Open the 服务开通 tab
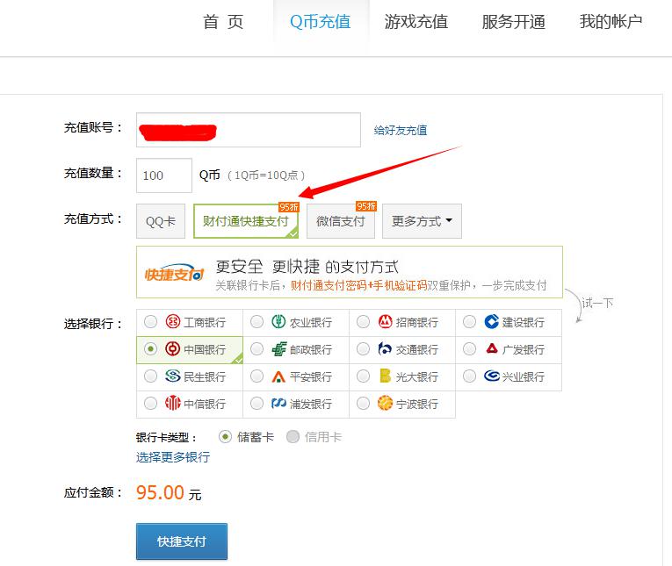 pos(513,21)
